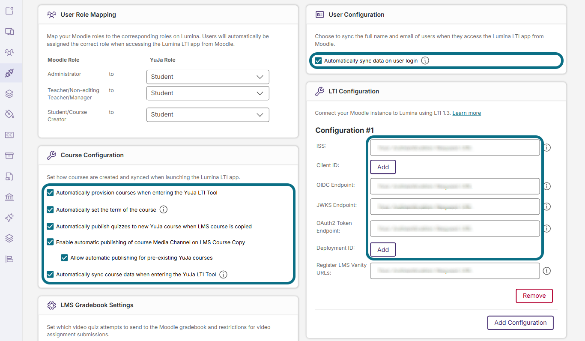Screen dimensions: 585x341
Task: Click info icon next to OAuth2 Token Endpoint field
Action: pos(547,229)
